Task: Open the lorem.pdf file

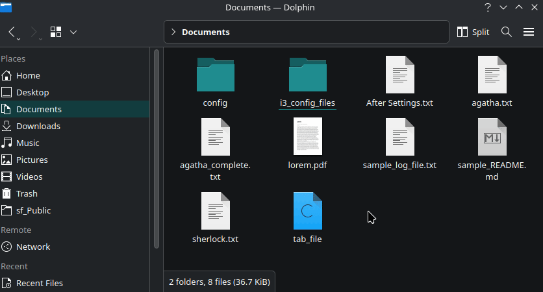Action: click(307, 137)
